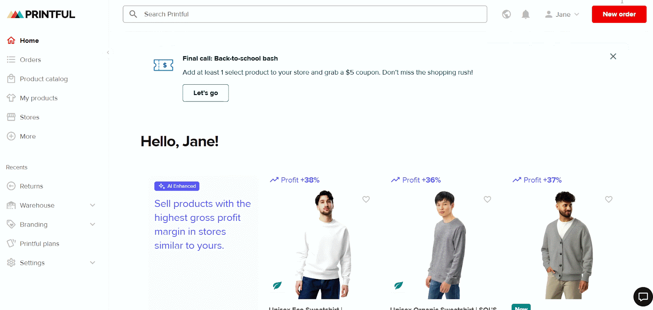The width and height of the screenshot is (653, 310).
Task: Click the Printful logo
Action: coord(41,15)
